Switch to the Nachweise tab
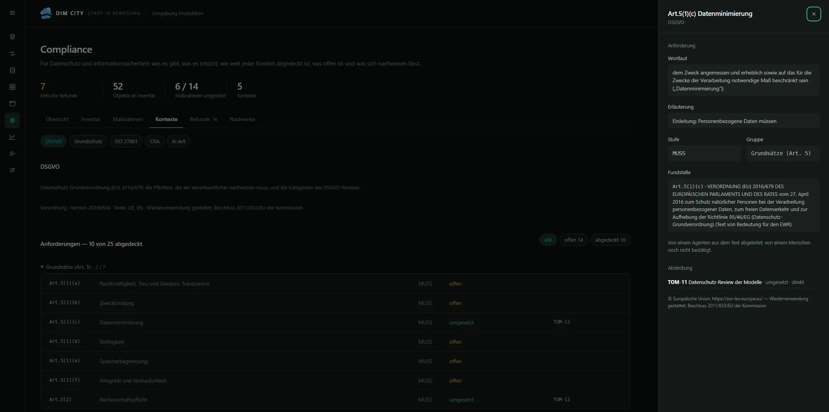This screenshot has height=412, width=829. (x=242, y=119)
